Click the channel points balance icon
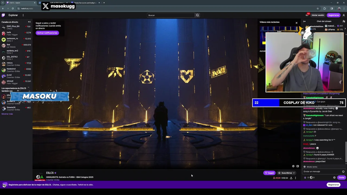This screenshot has height=195, width=347. 311,178
